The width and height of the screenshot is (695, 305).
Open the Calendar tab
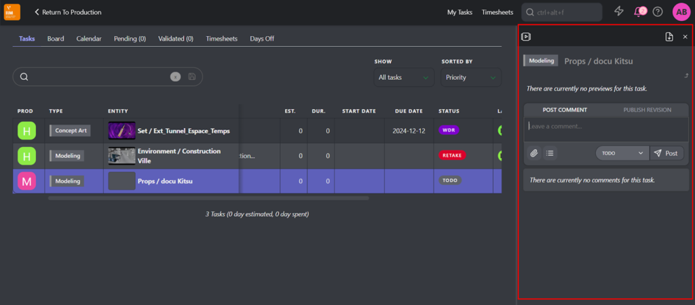coord(89,39)
